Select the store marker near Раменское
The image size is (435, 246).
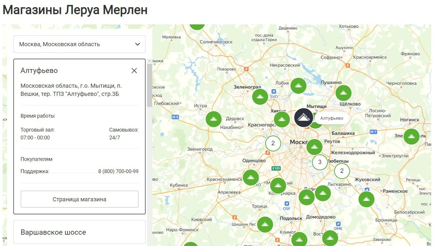click(x=366, y=199)
